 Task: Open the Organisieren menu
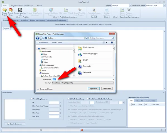(x=43, y=42)
